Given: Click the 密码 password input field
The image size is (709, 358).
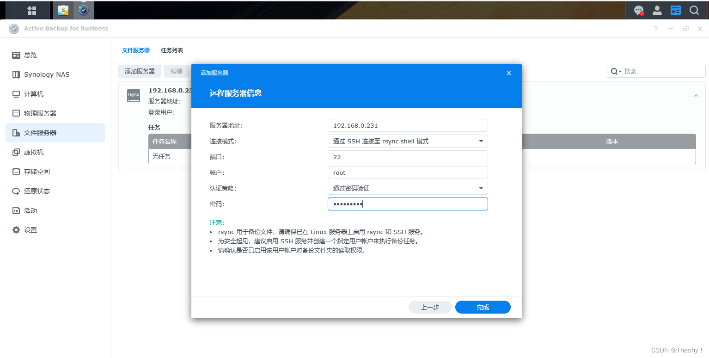Looking at the screenshot, I should tap(407, 204).
